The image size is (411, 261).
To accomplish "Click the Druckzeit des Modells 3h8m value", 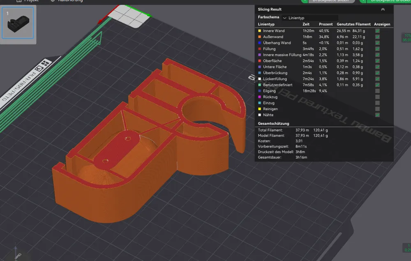I will click(300, 152).
